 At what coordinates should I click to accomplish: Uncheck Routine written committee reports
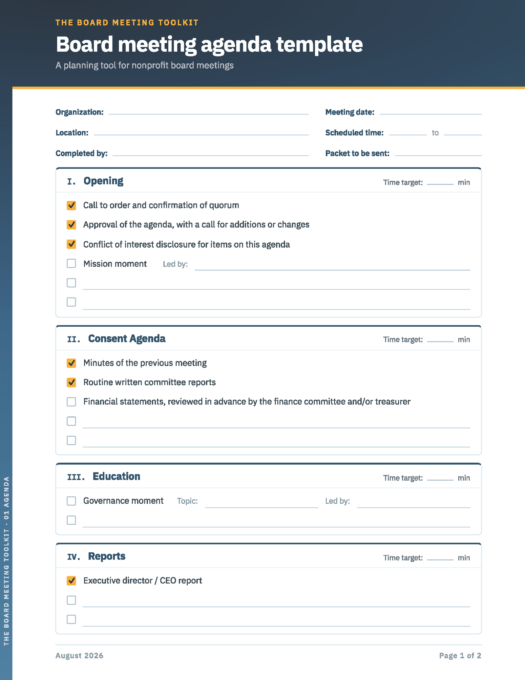[71, 383]
